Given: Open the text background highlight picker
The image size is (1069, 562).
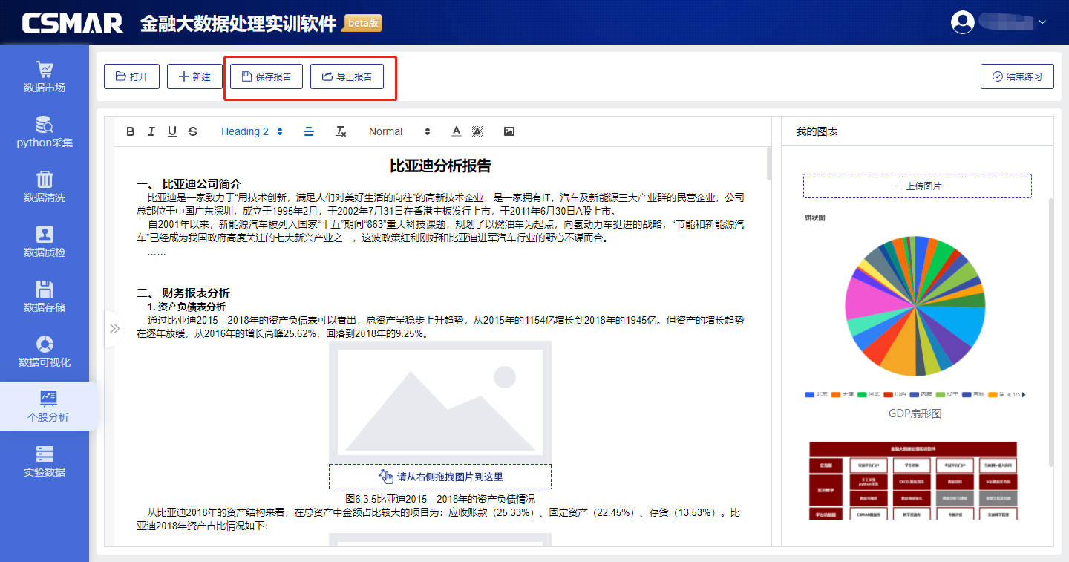Looking at the screenshot, I should coord(477,131).
